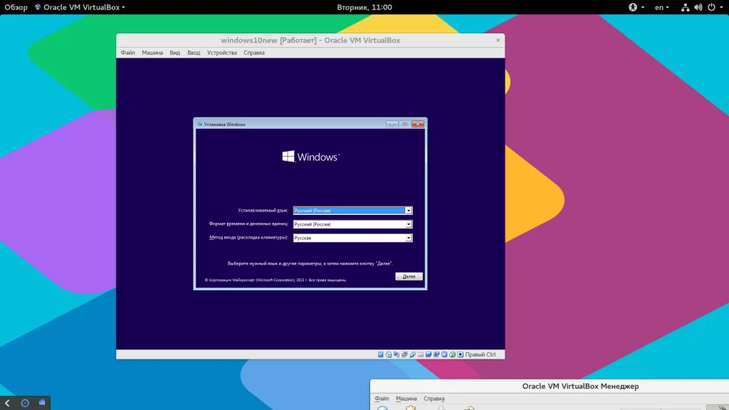
Task: Click the USB devices status icon
Action: tap(413, 354)
